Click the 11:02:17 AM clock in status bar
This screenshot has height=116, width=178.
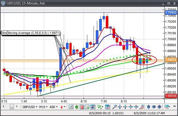(157, 113)
